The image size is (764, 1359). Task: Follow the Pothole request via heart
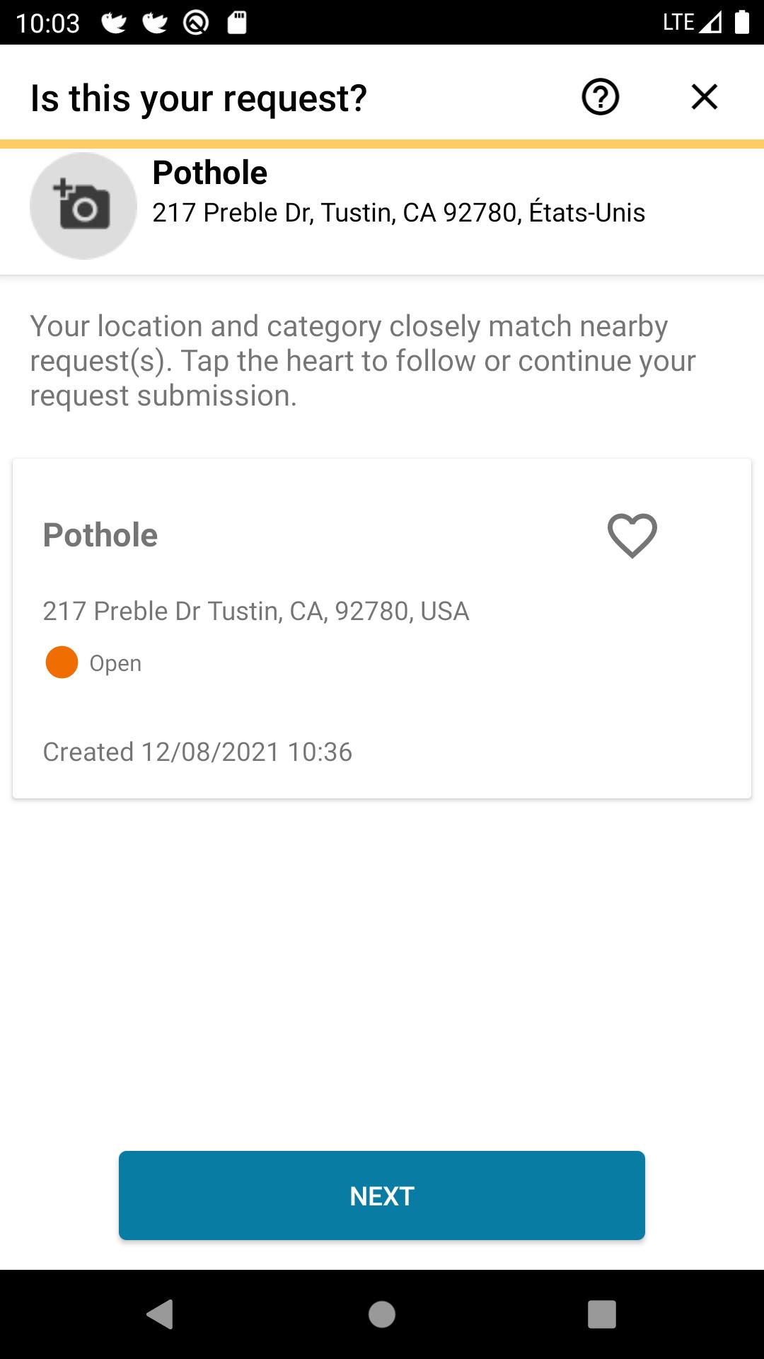click(x=632, y=535)
